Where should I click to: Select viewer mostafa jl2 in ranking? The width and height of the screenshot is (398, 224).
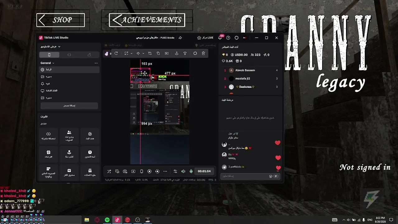(x=251, y=79)
